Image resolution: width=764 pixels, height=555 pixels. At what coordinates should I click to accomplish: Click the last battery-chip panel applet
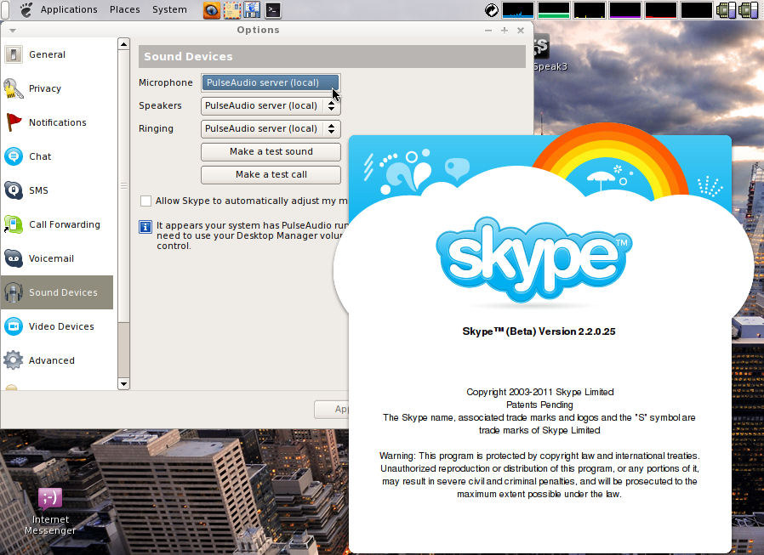click(x=749, y=10)
